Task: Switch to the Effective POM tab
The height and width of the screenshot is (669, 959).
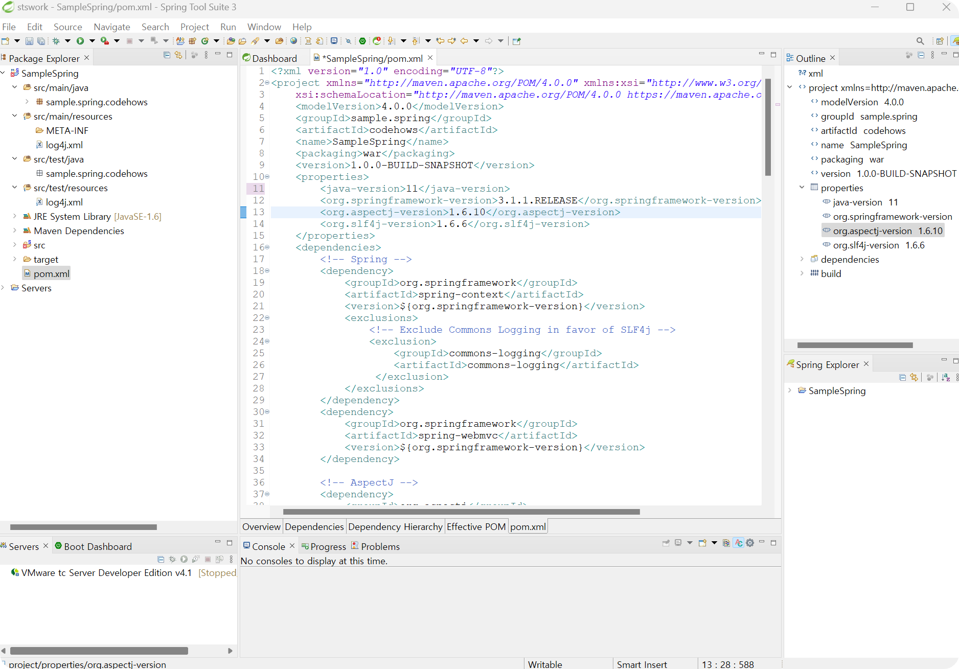Action: click(x=476, y=526)
